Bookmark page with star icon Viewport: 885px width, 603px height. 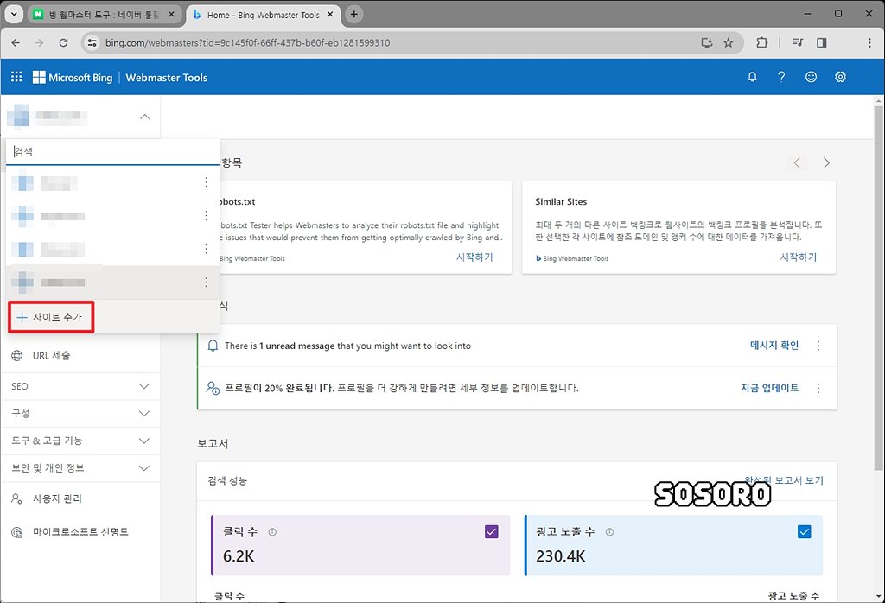pos(729,43)
